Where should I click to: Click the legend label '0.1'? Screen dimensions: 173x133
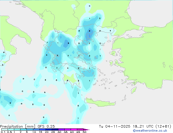coord(3,132)
